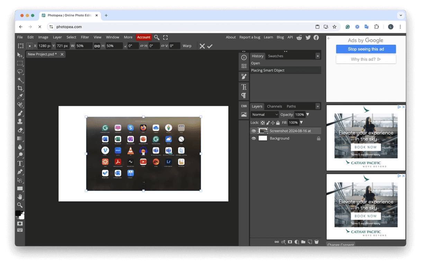Delete layer using the trash icon
421x266 pixels.
coord(316,242)
